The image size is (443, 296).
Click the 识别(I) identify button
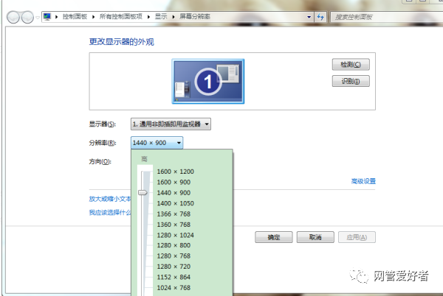[351, 81]
